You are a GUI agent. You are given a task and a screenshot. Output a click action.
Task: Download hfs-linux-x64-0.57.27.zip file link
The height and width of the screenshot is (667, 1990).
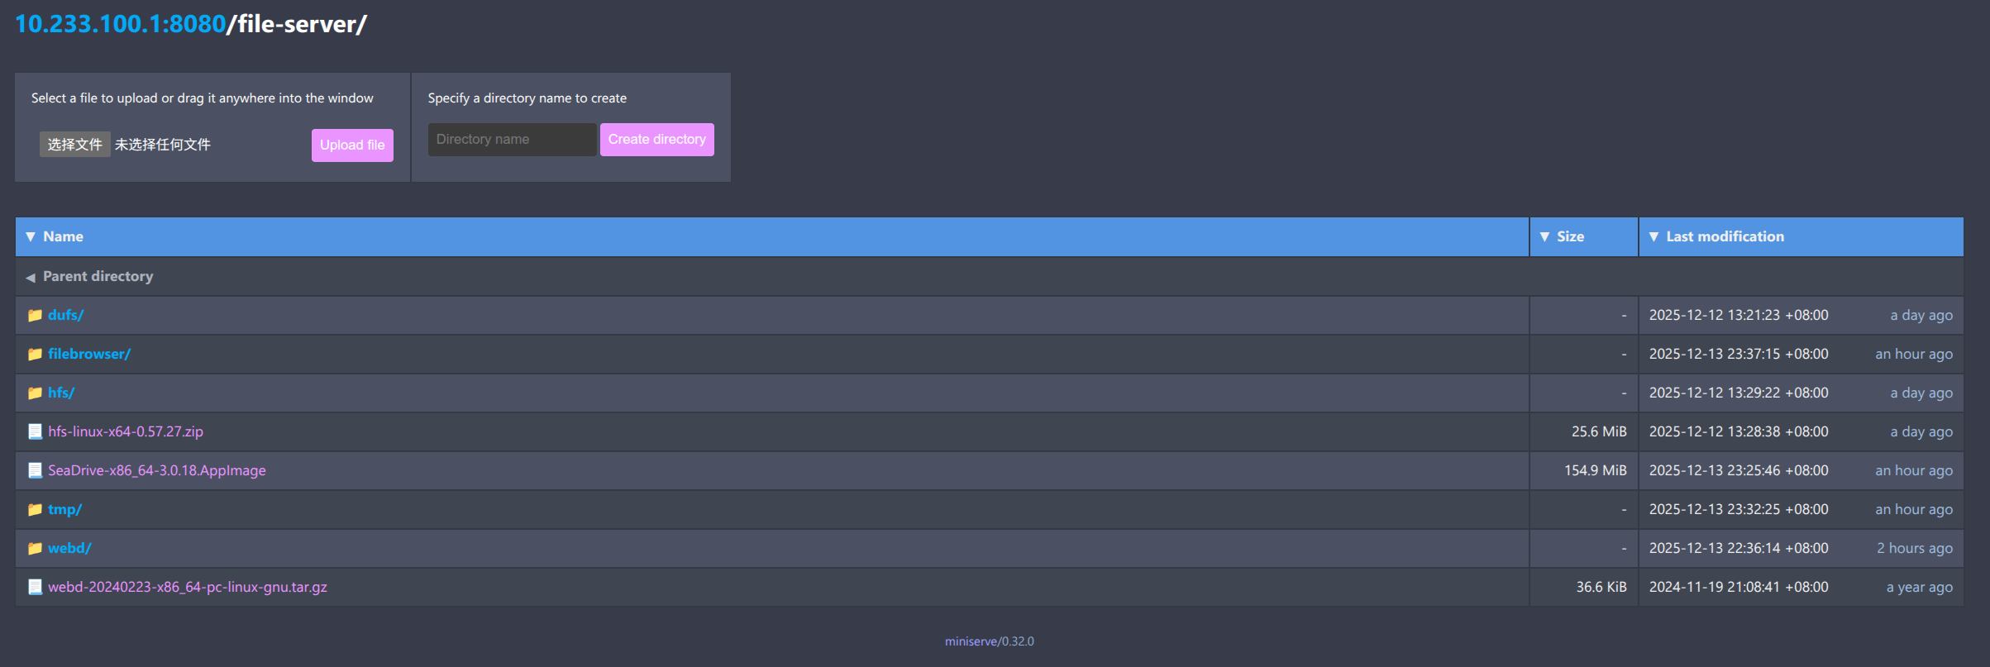[x=126, y=431]
